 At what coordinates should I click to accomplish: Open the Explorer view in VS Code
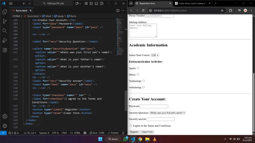pos(5,12)
